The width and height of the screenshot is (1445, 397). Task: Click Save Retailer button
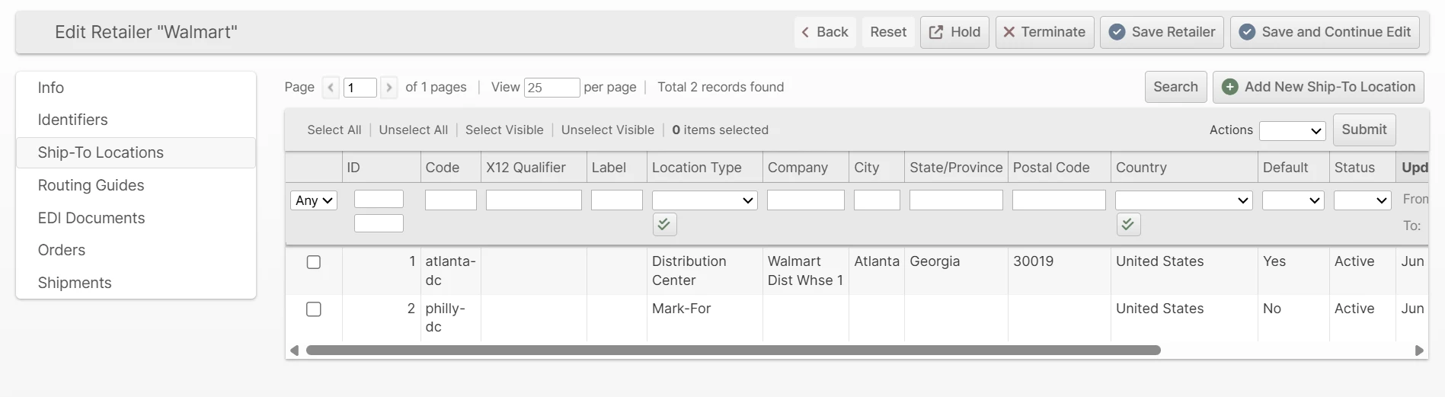pos(1162,32)
